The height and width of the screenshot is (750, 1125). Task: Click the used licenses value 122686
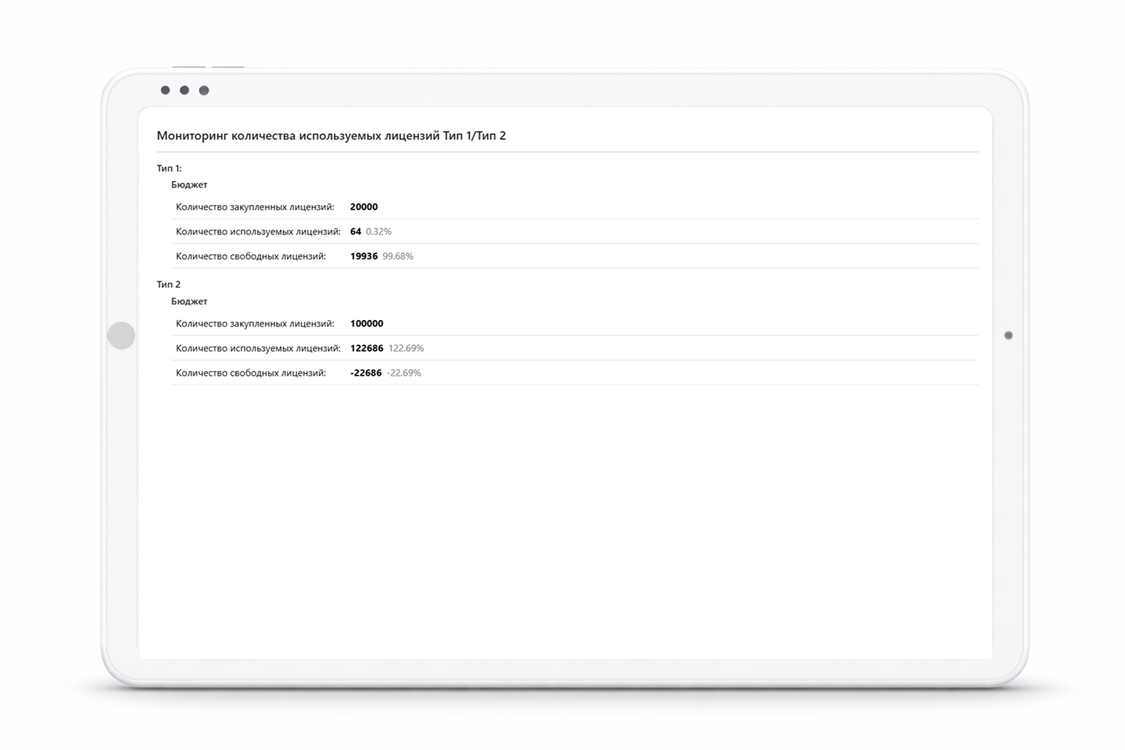click(367, 349)
